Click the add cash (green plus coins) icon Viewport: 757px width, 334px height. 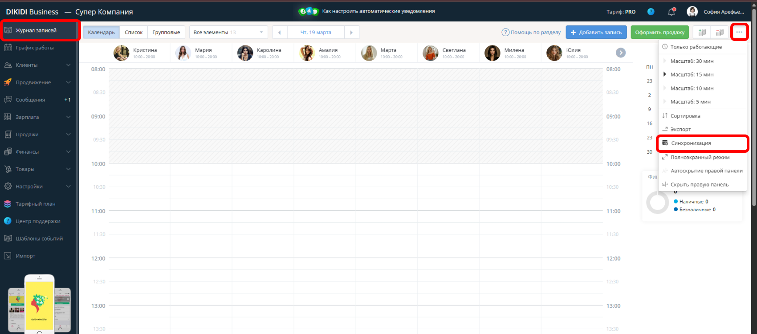pos(702,33)
